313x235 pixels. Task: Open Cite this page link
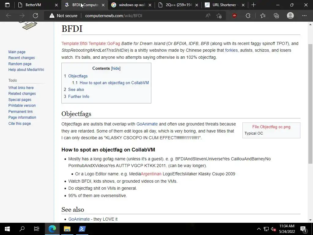[20, 124]
